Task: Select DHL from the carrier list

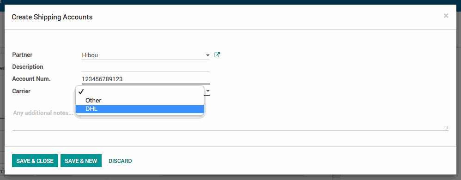Action: [x=140, y=109]
